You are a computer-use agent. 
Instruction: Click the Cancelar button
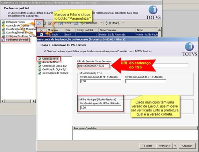tap(187, 146)
